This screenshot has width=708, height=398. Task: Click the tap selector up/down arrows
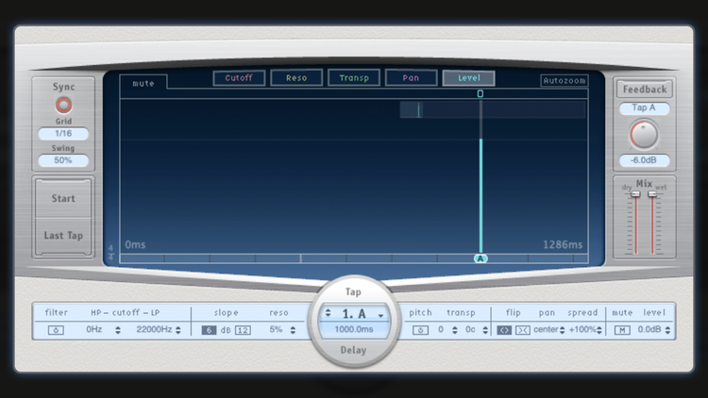[329, 313]
